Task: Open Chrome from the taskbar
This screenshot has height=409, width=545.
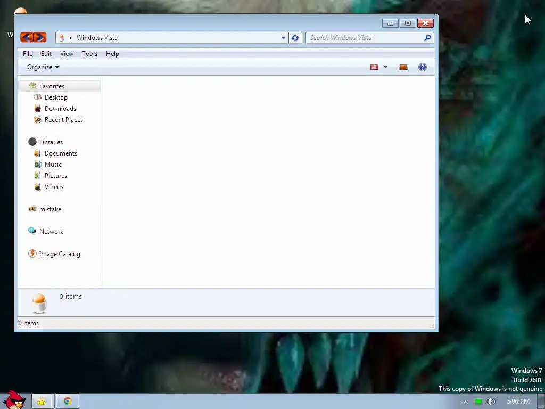Action: click(x=68, y=402)
